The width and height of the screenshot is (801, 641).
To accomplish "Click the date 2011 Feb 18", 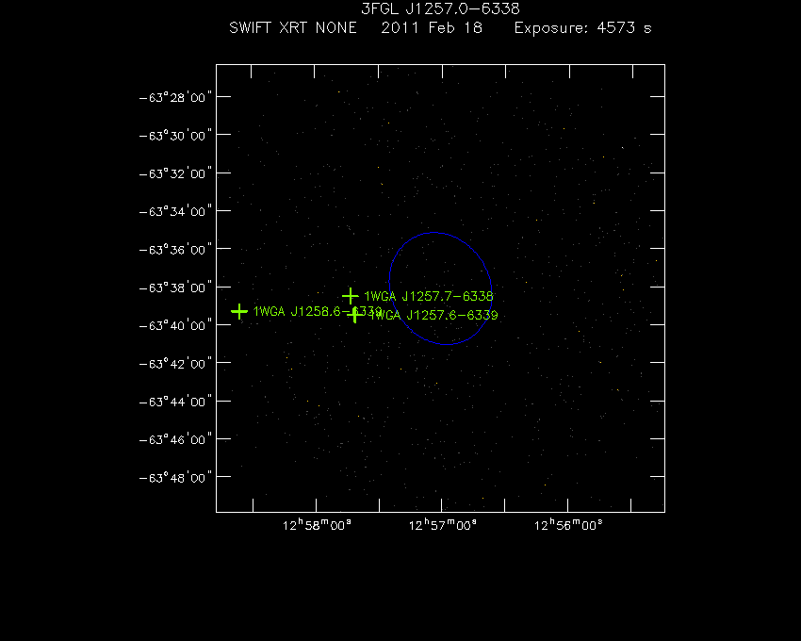I will click(x=432, y=27).
